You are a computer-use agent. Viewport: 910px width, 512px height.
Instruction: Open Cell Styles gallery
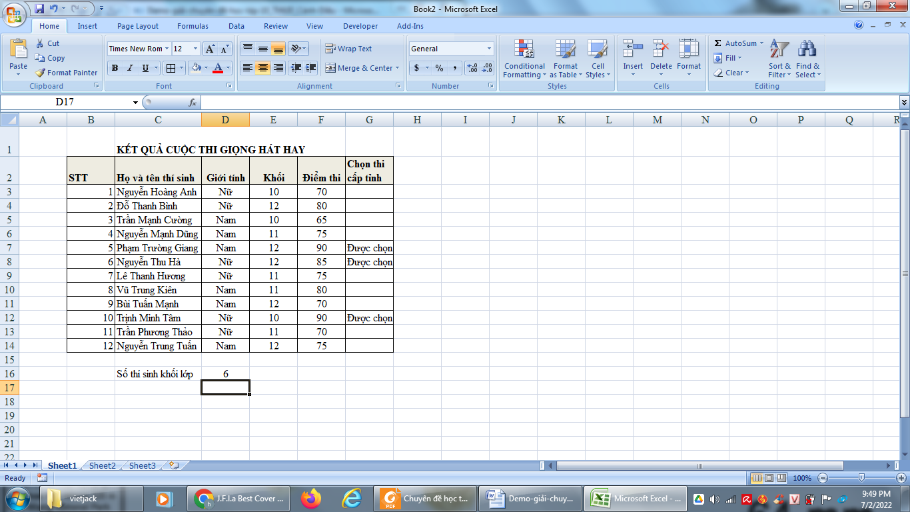pyautogui.click(x=598, y=59)
